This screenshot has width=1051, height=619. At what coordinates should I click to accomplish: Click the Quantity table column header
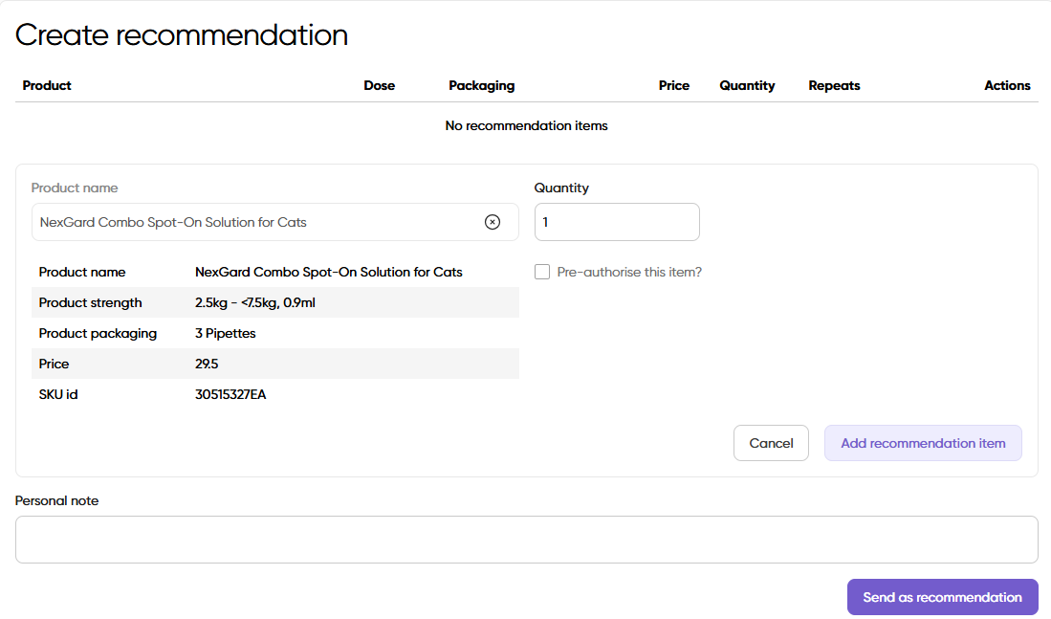click(x=747, y=85)
